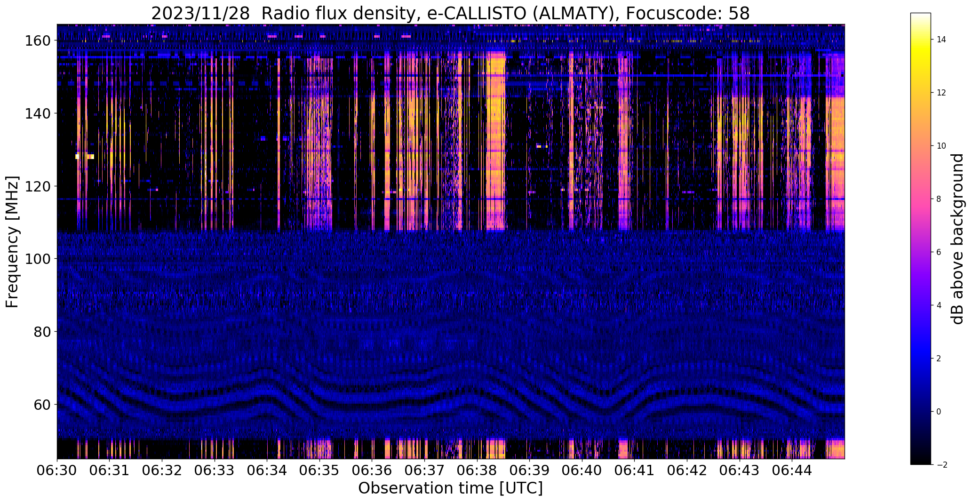Click the 06:36 time tick label
Viewport: 972px width, 502px height.
coord(372,470)
